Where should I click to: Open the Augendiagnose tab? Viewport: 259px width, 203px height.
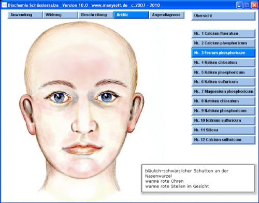tap(167, 15)
